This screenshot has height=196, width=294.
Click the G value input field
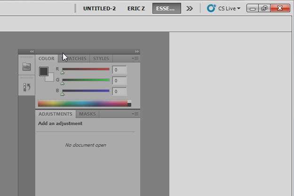[x=119, y=80]
